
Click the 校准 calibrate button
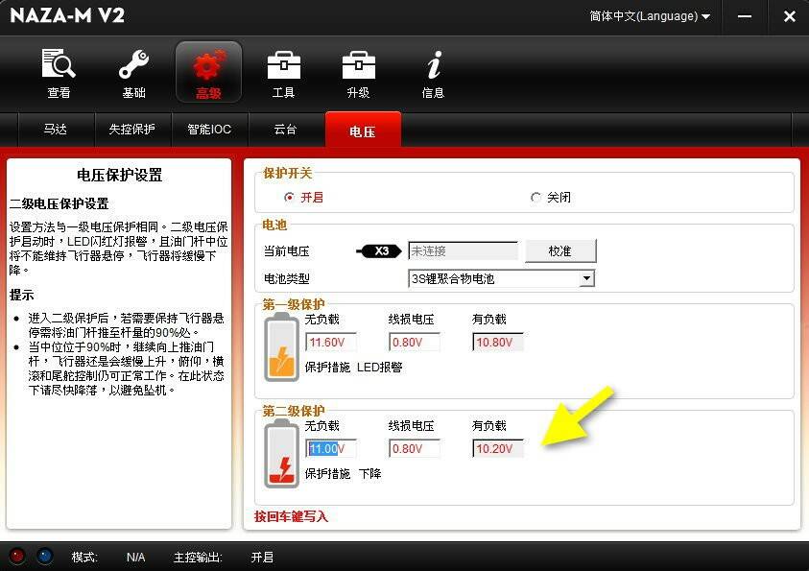[x=560, y=251]
